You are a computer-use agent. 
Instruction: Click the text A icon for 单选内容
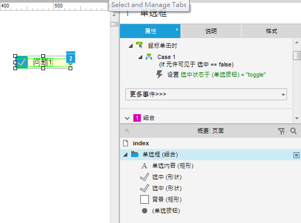145,166
